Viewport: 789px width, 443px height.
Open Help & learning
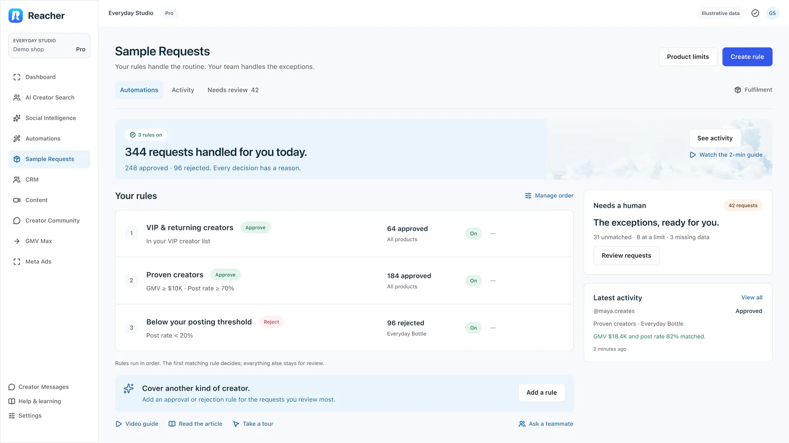pyautogui.click(x=35, y=401)
